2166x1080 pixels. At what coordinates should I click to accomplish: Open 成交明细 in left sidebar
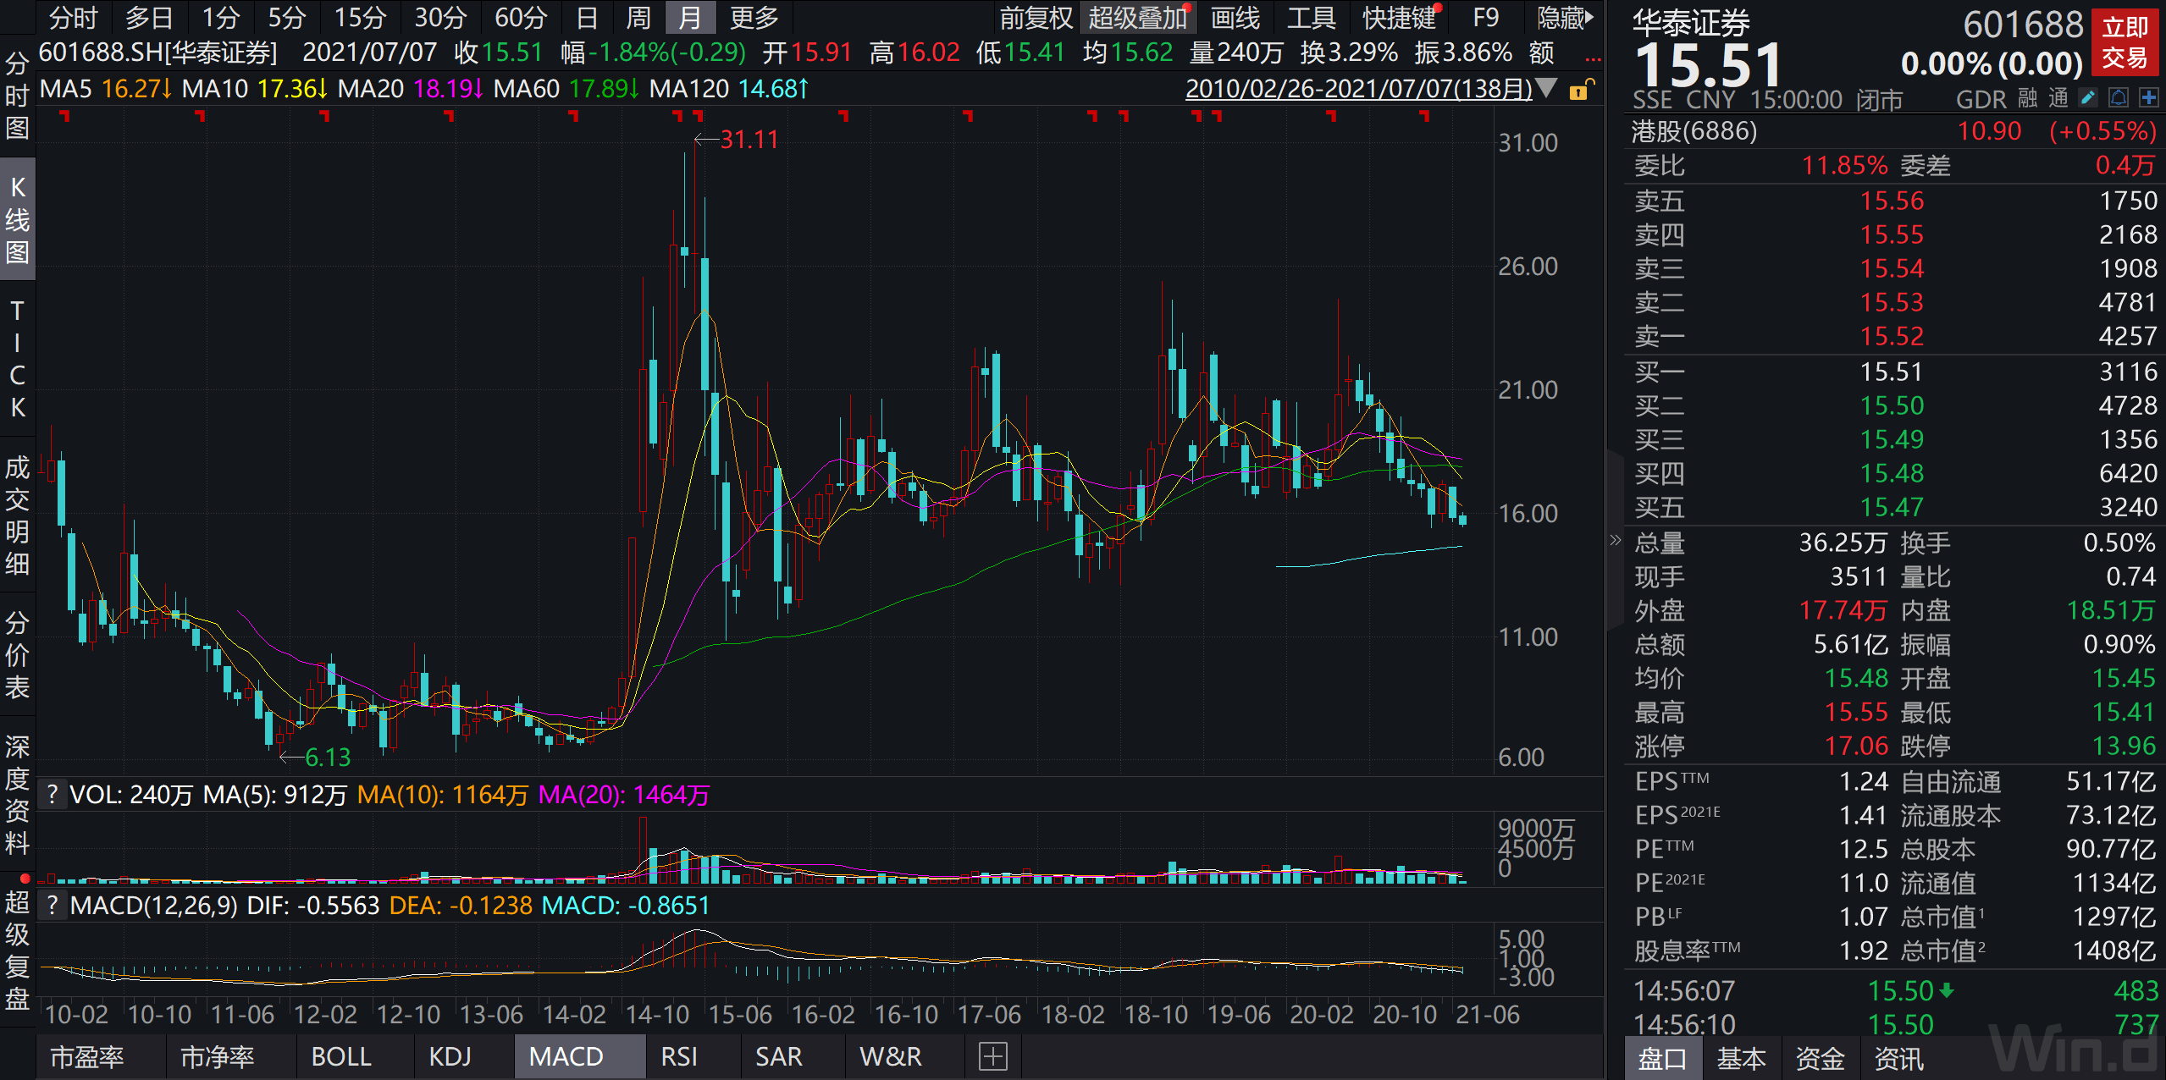(17, 515)
